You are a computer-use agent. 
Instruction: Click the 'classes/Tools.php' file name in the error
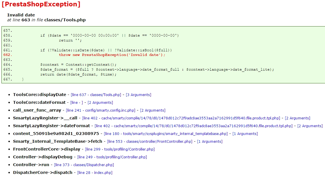65,20
